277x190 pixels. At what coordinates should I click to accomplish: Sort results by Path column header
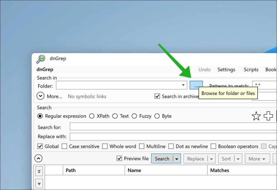(94, 170)
